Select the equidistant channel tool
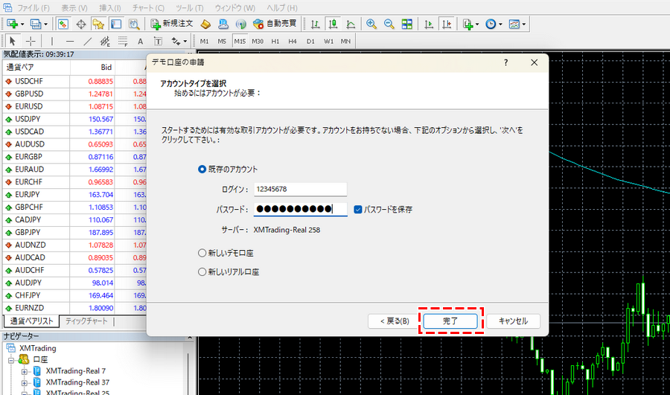The width and height of the screenshot is (670, 395). coord(105,41)
